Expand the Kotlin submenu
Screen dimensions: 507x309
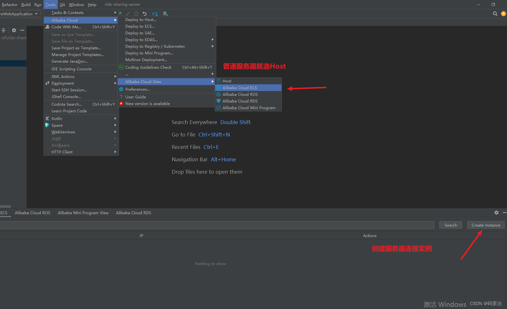(81, 119)
